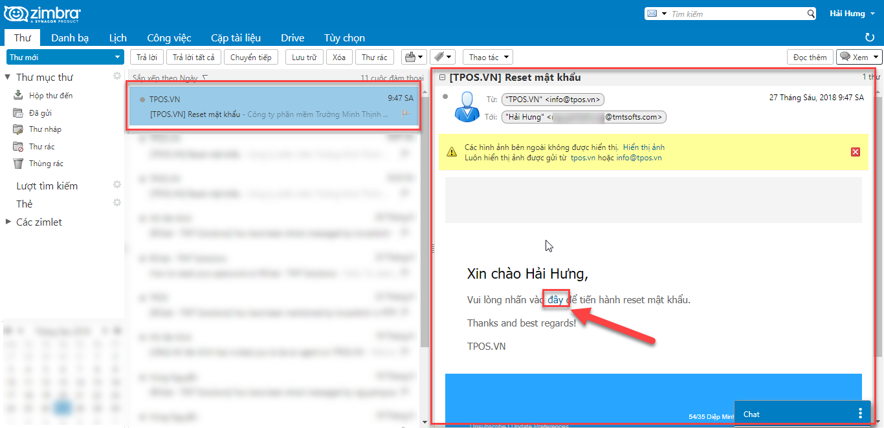The image size is (884, 428).
Task: Open the Thư nháp drafts folder
Action: point(45,129)
